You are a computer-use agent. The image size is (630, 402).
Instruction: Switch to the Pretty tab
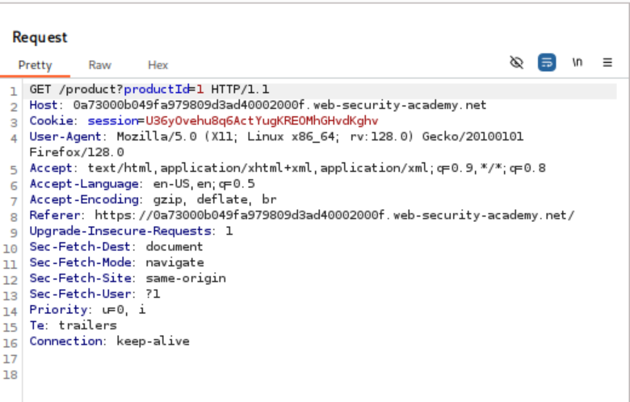click(35, 65)
